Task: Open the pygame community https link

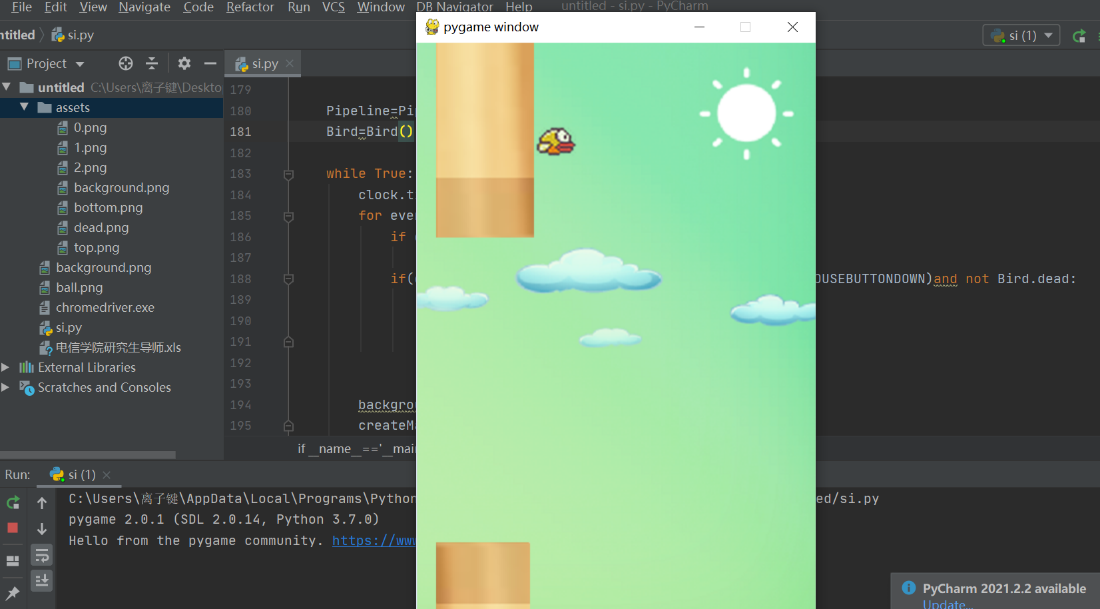Action: pyautogui.click(x=374, y=540)
